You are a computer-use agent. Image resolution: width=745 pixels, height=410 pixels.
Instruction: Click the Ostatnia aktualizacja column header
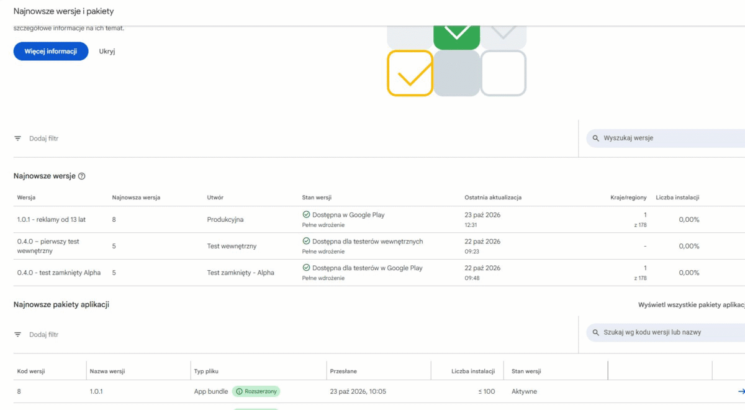pyautogui.click(x=493, y=198)
